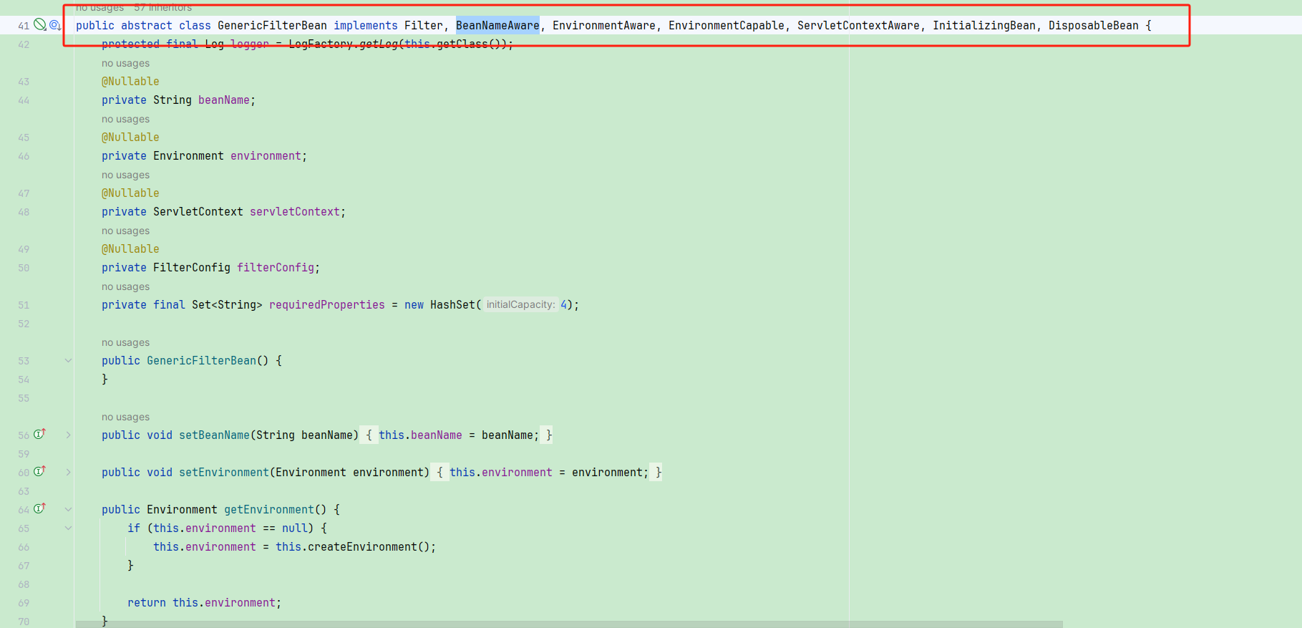Image resolution: width=1302 pixels, height=628 pixels.
Task: Click the getEnvironment method name
Action: pos(268,510)
